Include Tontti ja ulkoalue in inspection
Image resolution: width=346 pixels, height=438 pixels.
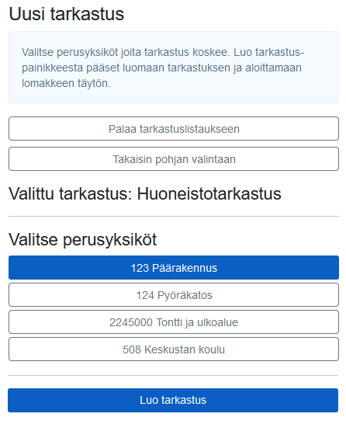click(174, 322)
